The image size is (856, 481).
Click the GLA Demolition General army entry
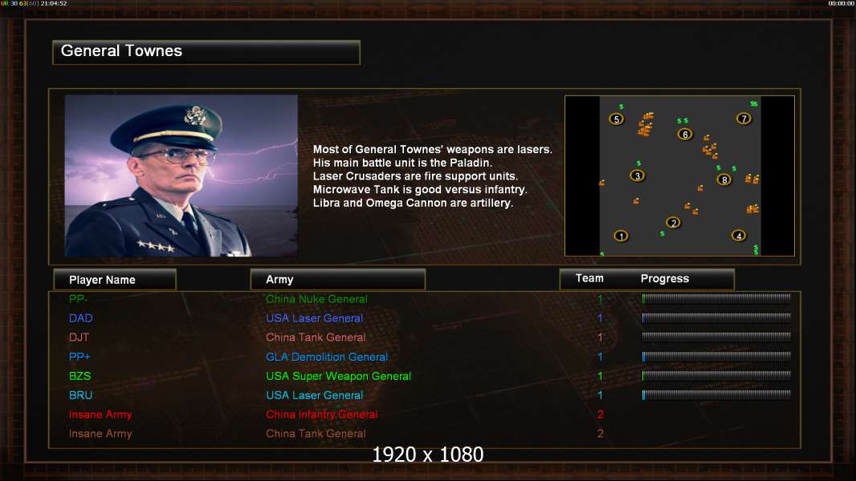point(327,357)
